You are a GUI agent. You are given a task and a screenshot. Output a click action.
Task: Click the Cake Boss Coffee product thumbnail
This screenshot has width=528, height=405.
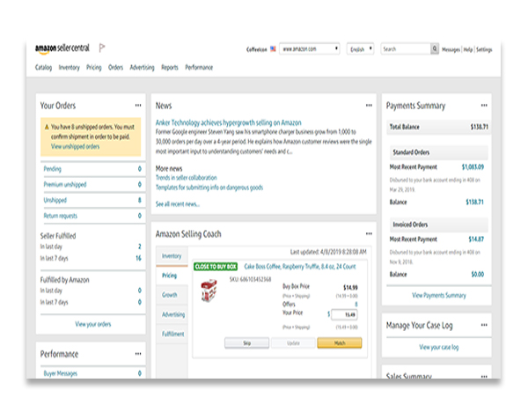(x=210, y=293)
